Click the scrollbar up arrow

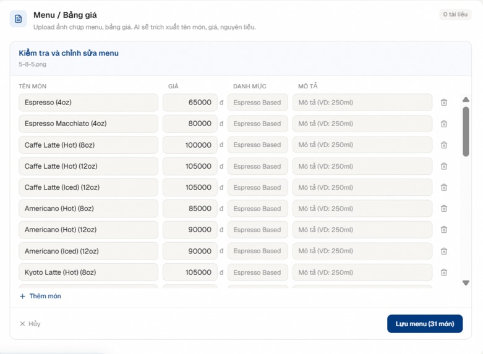click(466, 99)
